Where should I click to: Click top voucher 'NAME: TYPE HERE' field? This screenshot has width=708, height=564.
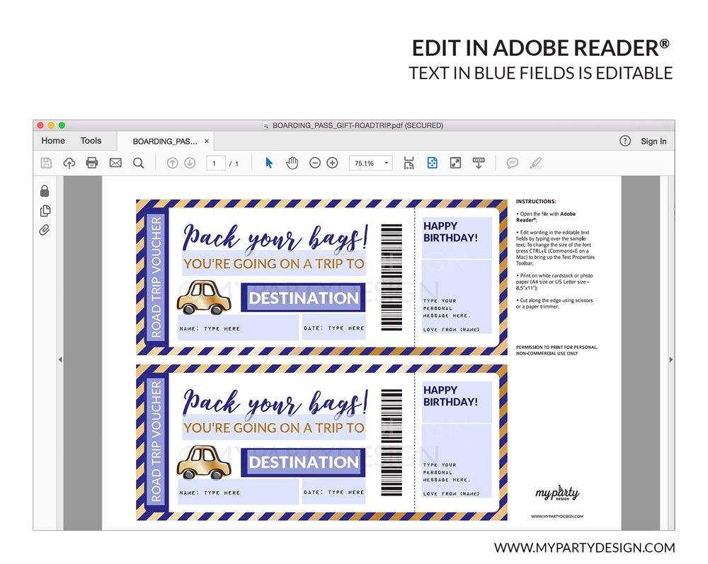pos(239,328)
